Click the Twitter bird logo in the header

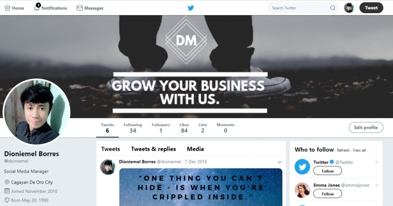191,8
